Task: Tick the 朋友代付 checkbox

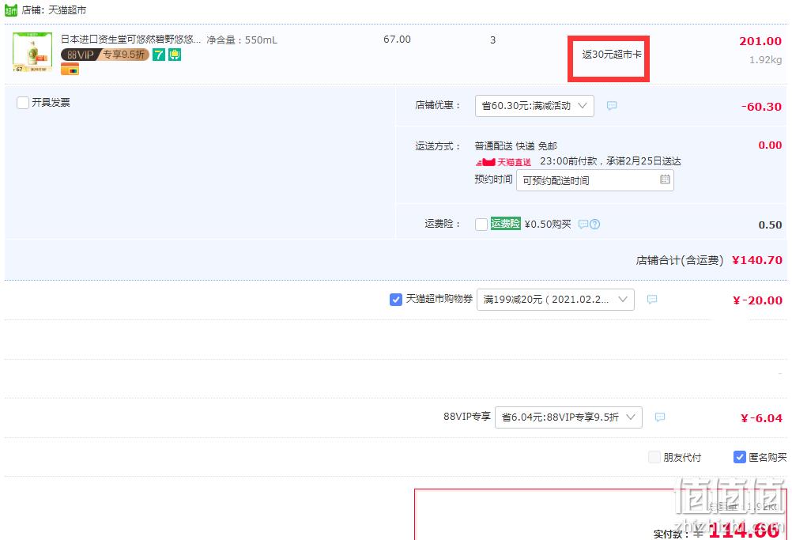Action: (x=654, y=457)
